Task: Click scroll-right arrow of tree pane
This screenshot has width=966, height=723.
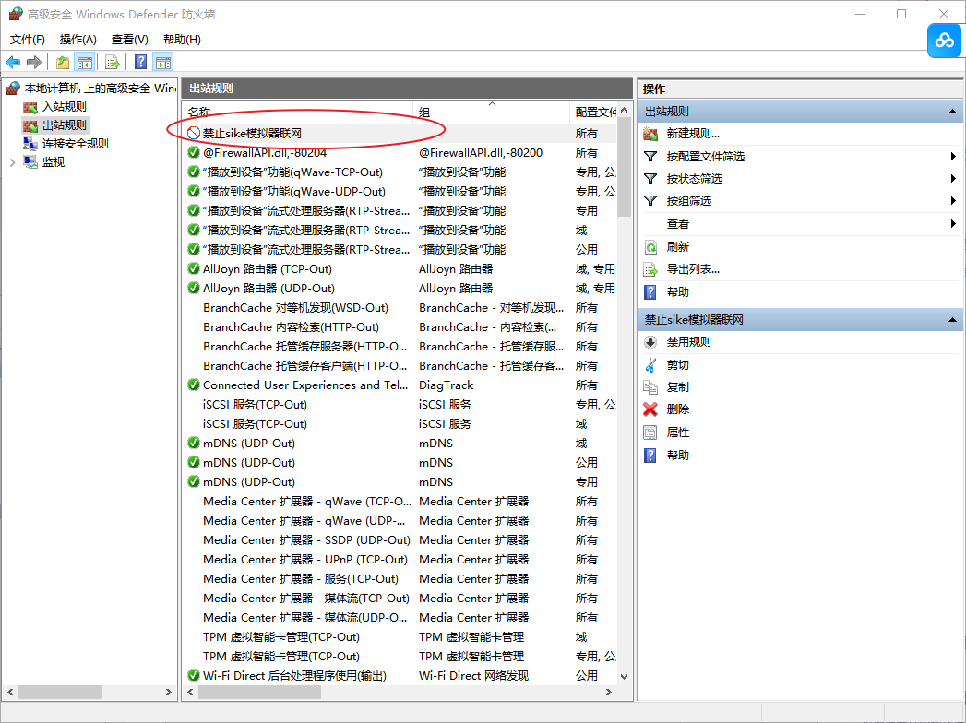Action: [168, 693]
